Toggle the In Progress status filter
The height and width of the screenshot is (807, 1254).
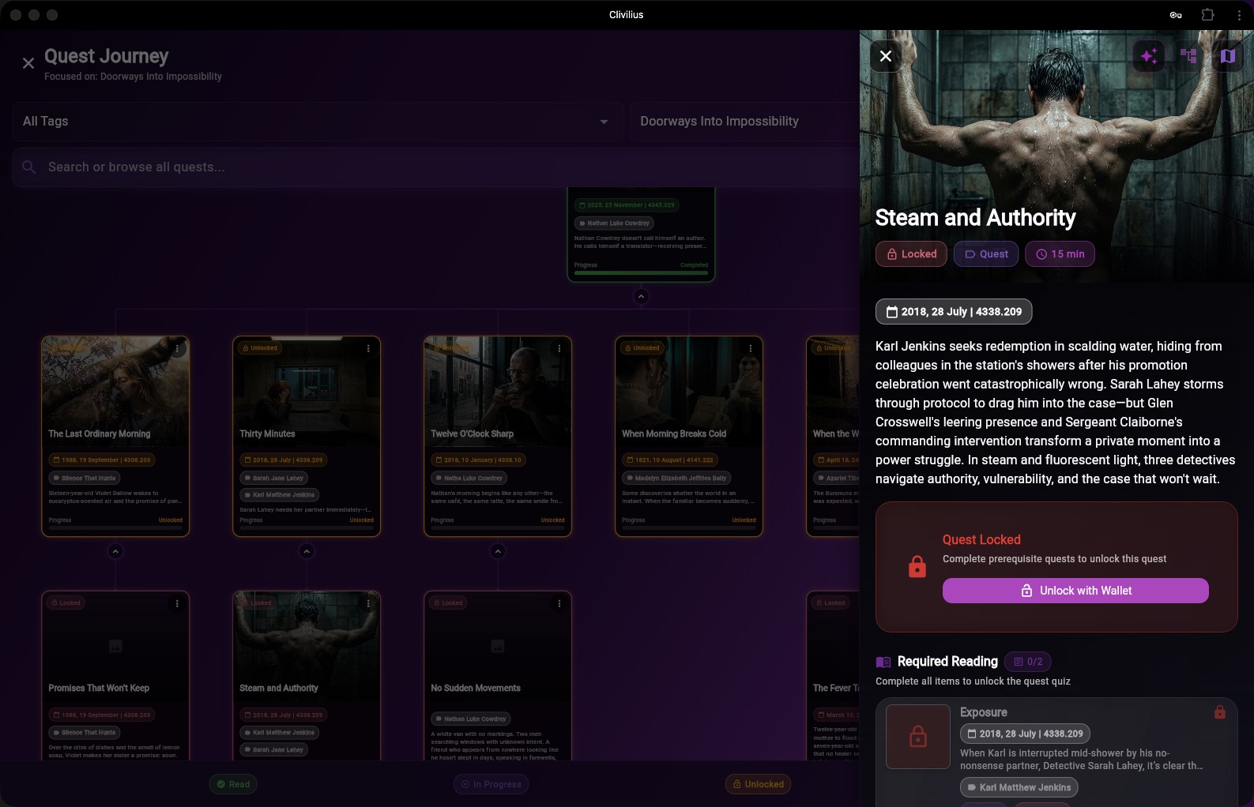coord(491,784)
